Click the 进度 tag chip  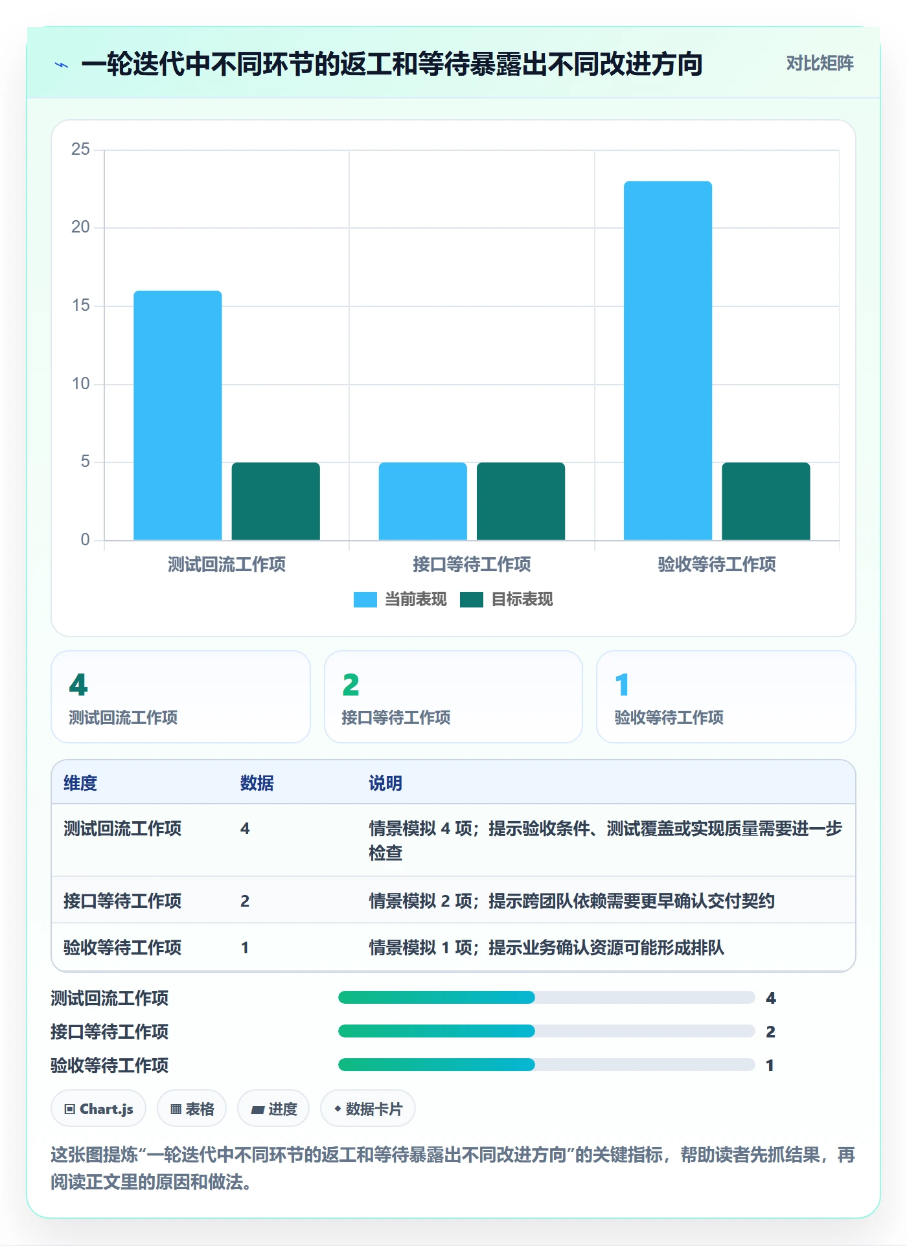pos(273,1109)
